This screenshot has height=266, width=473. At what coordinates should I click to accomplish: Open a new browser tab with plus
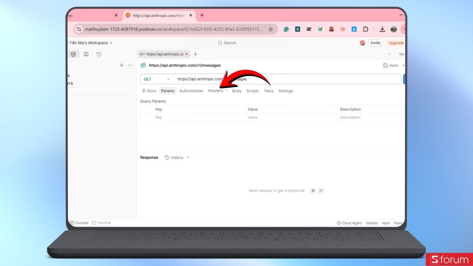tap(202, 15)
